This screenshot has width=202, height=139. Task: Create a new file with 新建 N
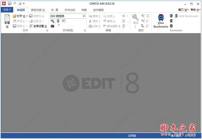pos(7,21)
